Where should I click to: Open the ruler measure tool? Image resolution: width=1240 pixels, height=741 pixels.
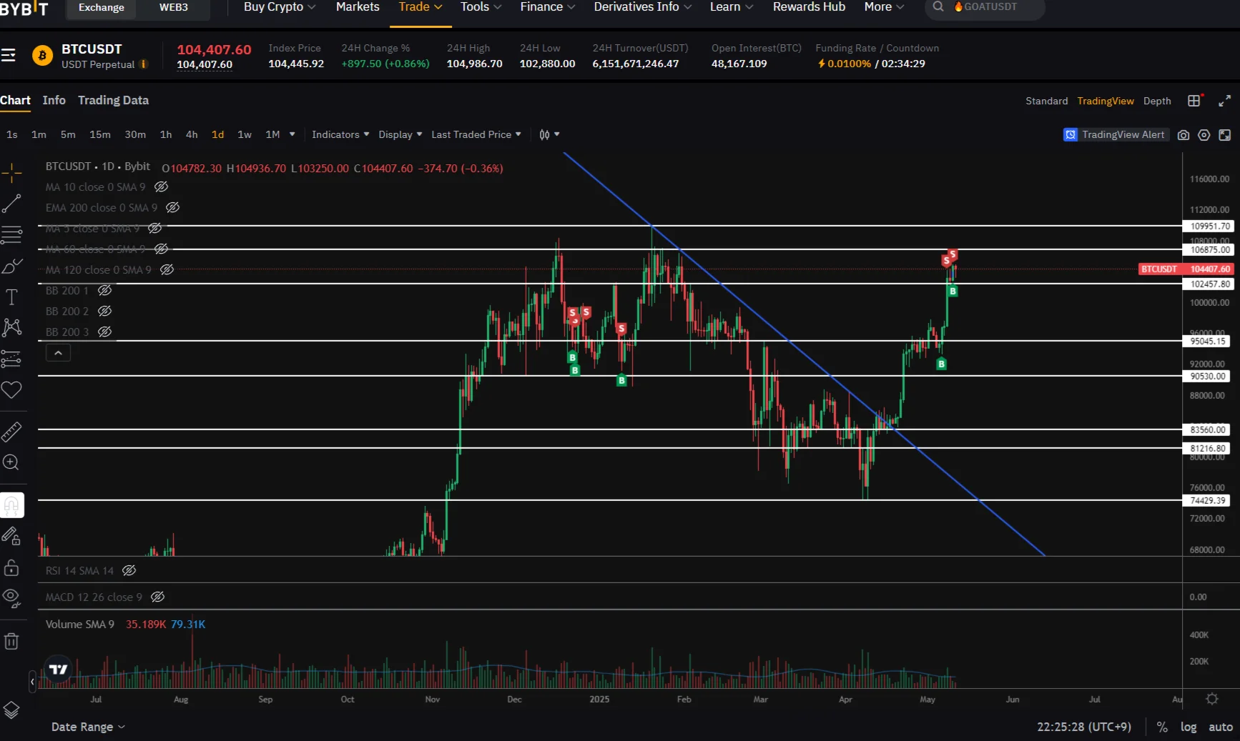pyautogui.click(x=11, y=432)
